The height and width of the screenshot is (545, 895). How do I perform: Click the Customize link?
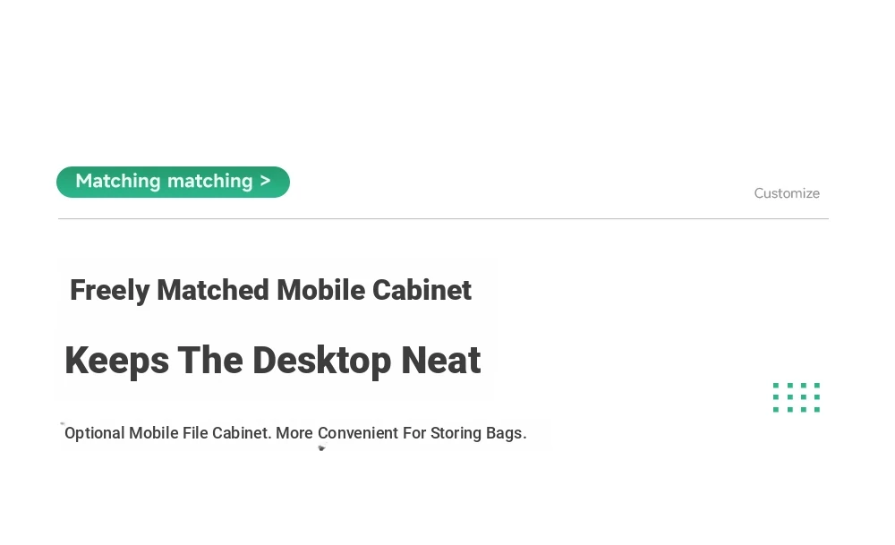pyautogui.click(x=787, y=193)
